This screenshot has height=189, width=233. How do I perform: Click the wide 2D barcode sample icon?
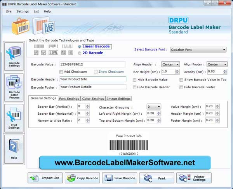click(x=53, y=52)
